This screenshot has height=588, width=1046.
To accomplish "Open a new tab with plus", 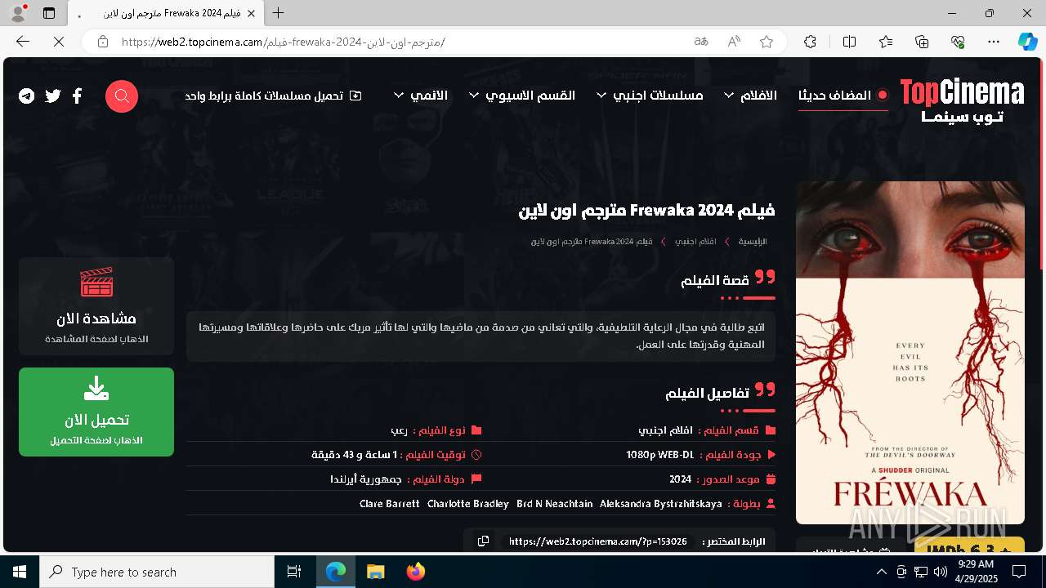I will point(279,13).
